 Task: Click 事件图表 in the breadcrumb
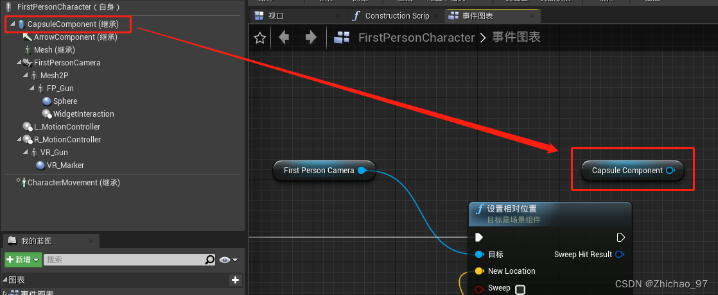tap(516, 37)
